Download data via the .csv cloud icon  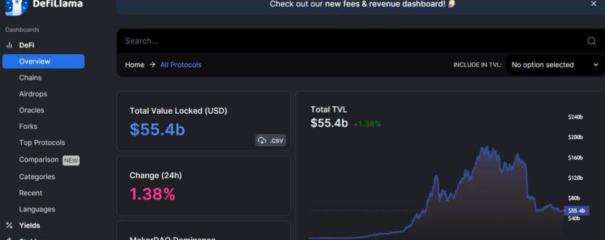(x=263, y=141)
